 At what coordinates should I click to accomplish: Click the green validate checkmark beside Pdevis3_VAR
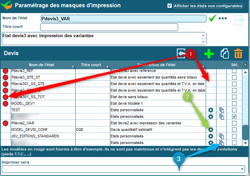pos(213,18)
